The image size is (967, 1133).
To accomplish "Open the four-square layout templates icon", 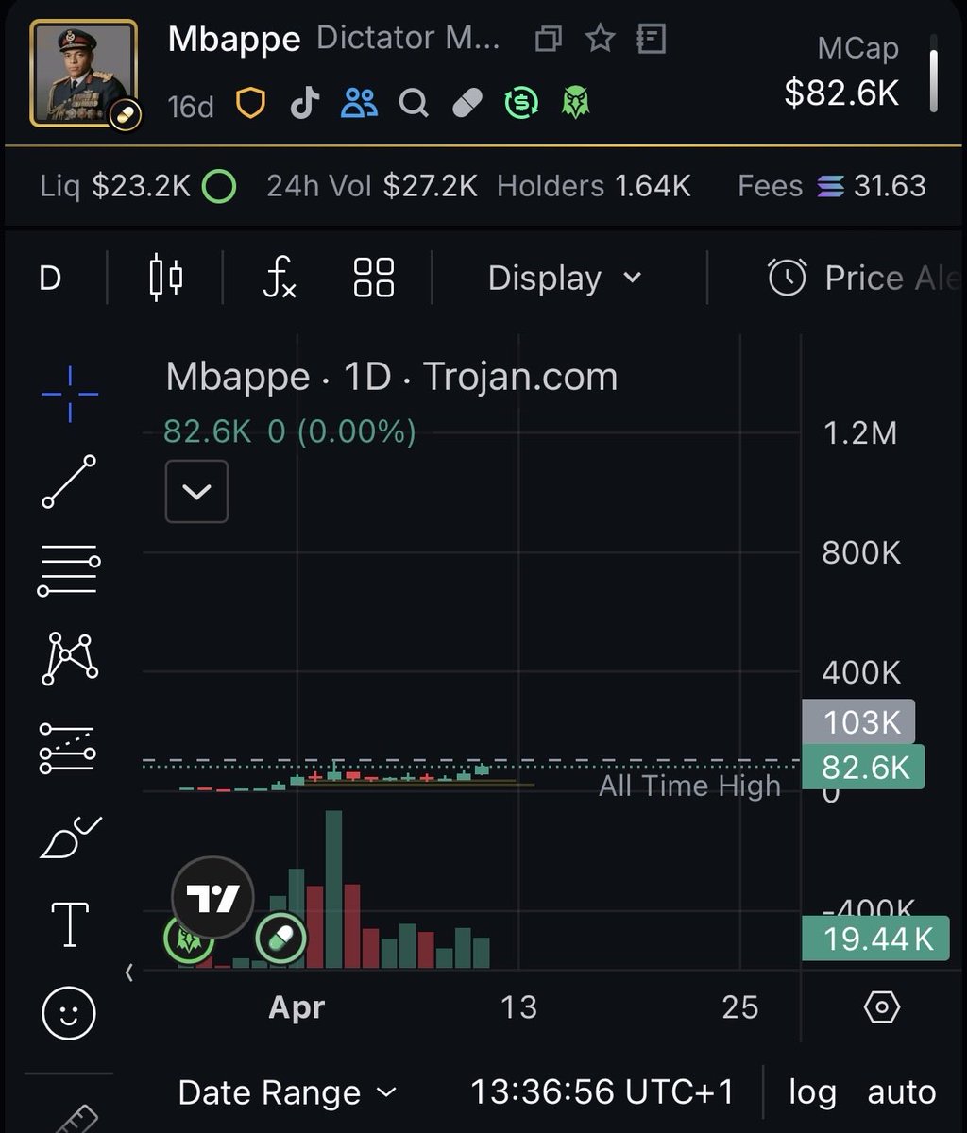I will pyautogui.click(x=374, y=279).
